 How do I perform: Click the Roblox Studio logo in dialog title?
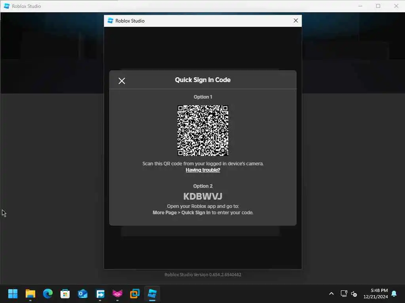pos(110,21)
